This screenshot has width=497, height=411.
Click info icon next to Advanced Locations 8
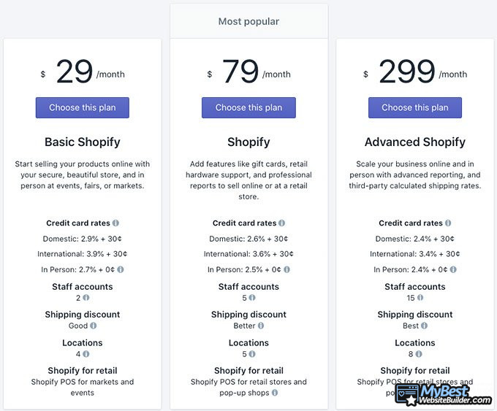tap(419, 354)
